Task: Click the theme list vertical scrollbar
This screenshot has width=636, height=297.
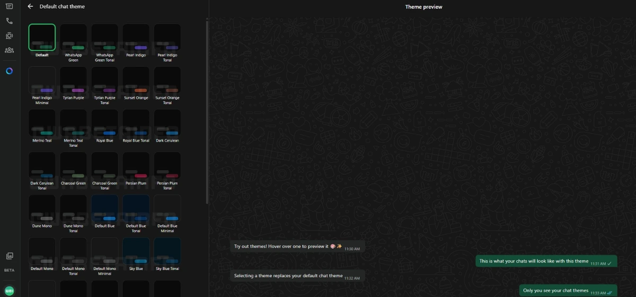Action: pyautogui.click(x=207, y=111)
